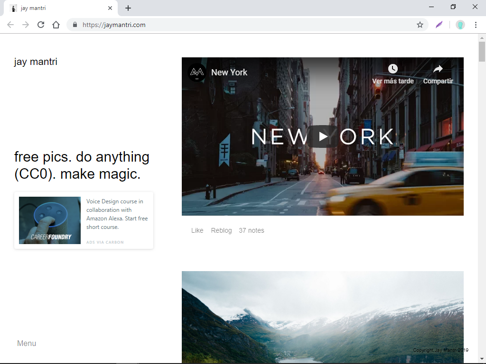
Task: Close the jay mantri tab
Action: pos(110,9)
